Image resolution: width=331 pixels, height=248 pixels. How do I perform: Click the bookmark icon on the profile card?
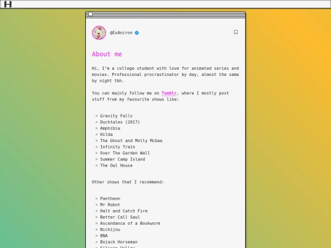coord(236,32)
